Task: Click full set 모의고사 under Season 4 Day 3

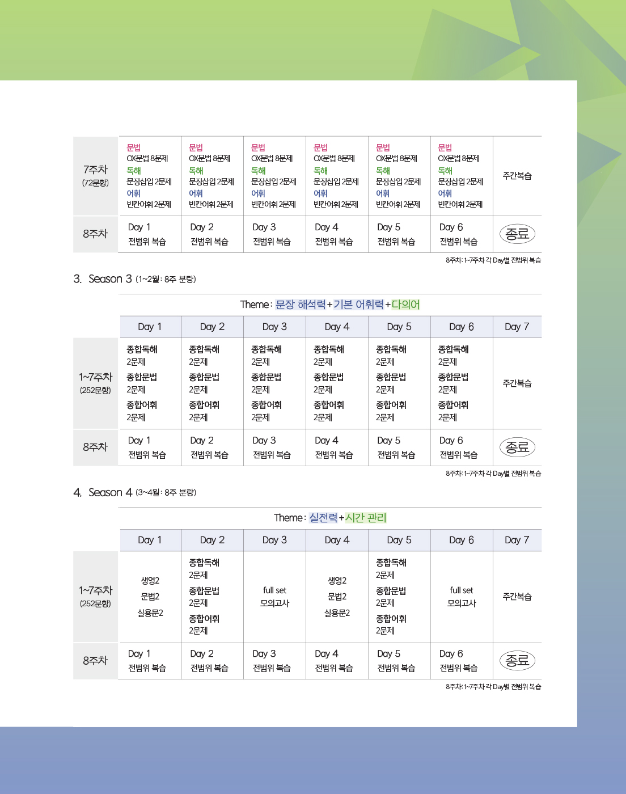Action: tap(274, 597)
